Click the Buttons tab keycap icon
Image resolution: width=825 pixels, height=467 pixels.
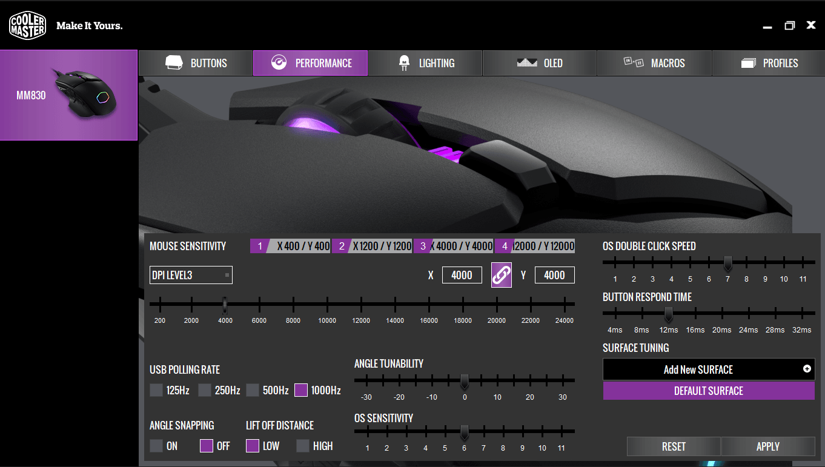pos(174,63)
